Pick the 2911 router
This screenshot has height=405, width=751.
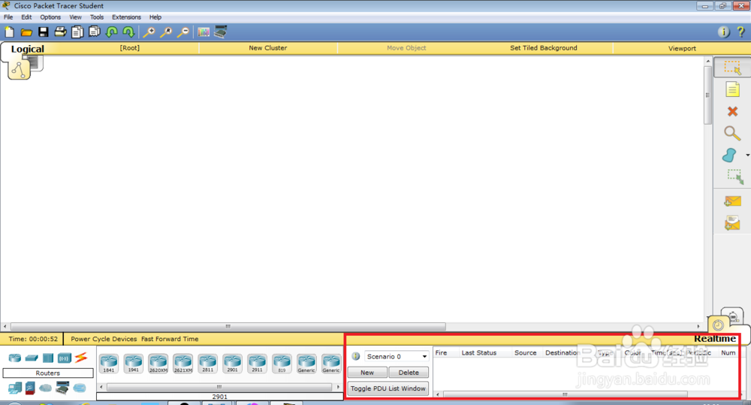tap(257, 364)
